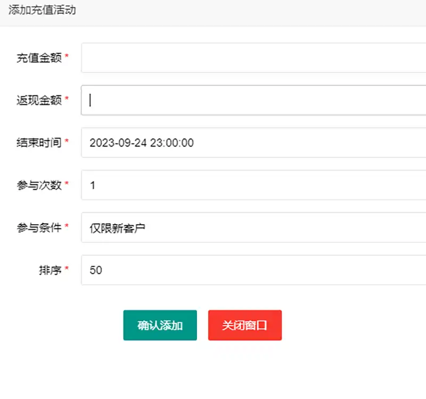This screenshot has width=426, height=399.
Task: Click the required asterisk next to 参与条件
Action: pyautogui.click(x=67, y=227)
